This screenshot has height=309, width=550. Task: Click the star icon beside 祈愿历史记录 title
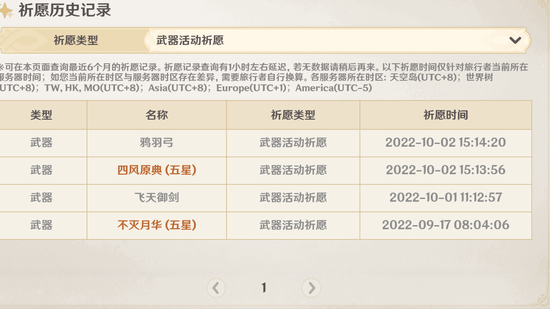pyautogui.click(x=6, y=10)
